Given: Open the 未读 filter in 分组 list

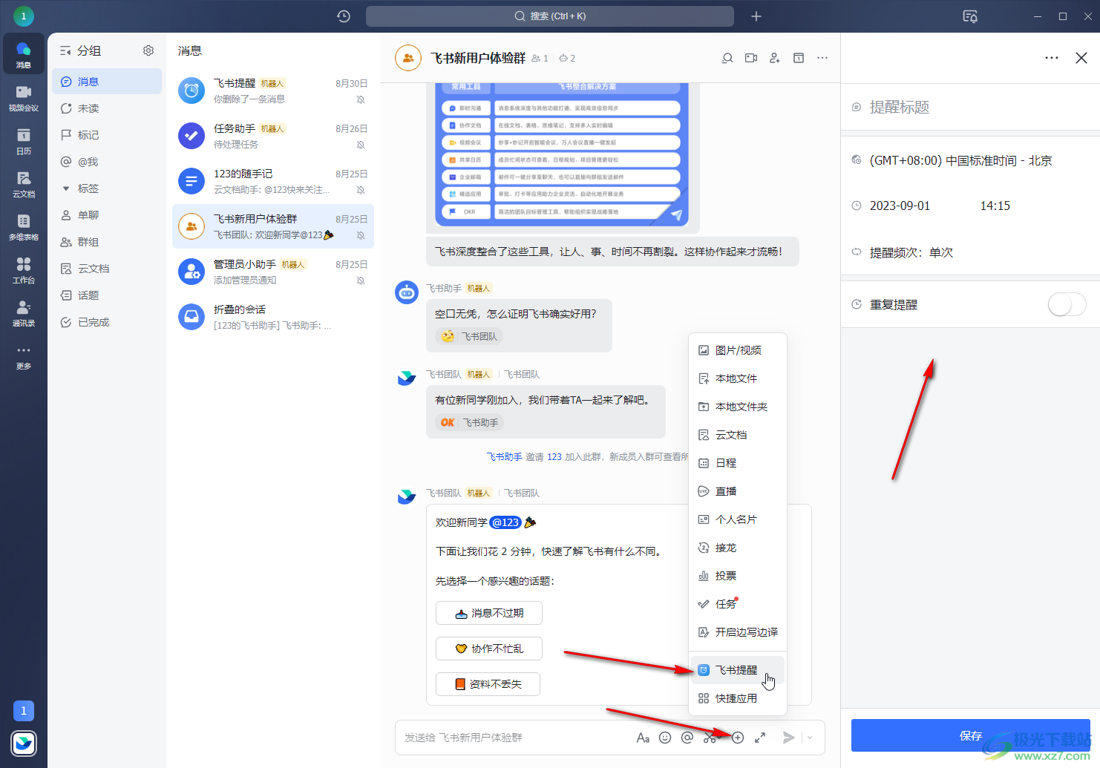Looking at the screenshot, I should click(x=107, y=108).
